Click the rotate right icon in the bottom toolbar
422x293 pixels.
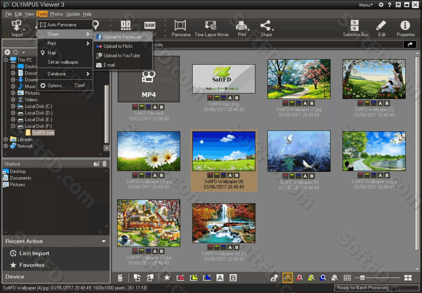click(x=150, y=277)
